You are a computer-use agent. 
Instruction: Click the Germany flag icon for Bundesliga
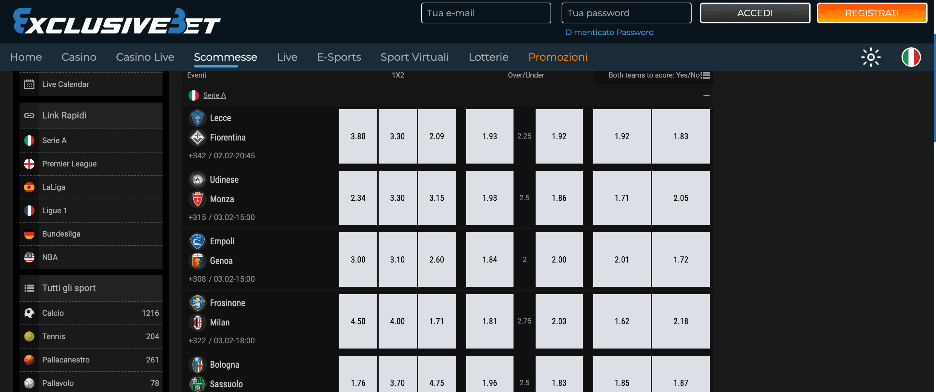pyautogui.click(x=29, y=234)
